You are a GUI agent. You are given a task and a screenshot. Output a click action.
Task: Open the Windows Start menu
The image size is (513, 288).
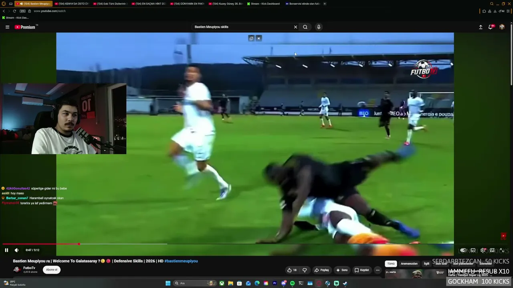point(168,283)
